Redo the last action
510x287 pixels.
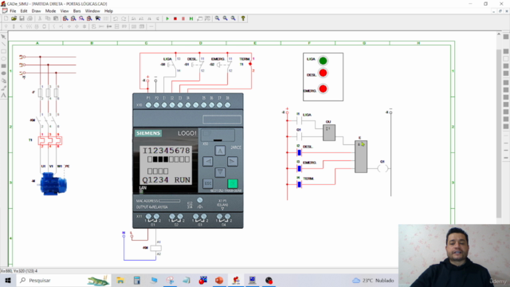click(x=124, y=18)
